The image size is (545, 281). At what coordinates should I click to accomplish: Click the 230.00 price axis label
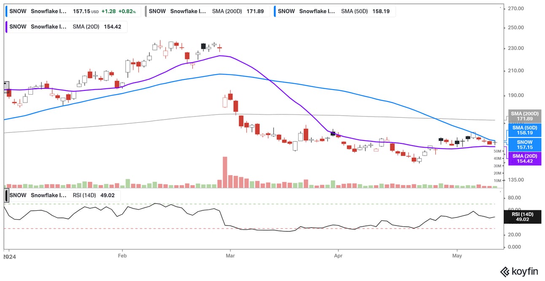515,48
